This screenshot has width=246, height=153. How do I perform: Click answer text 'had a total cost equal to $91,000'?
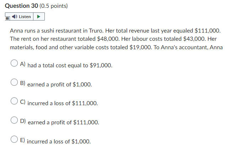click(x=70, y=65)
